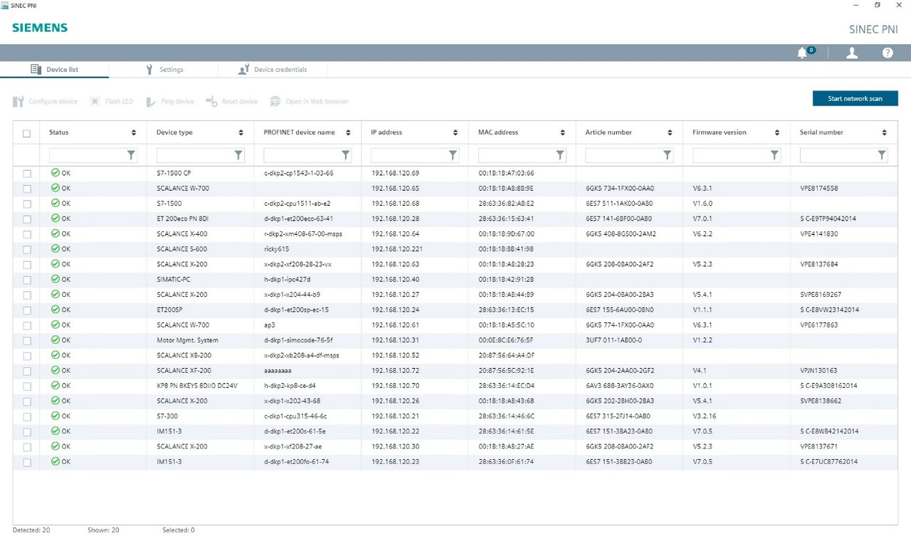Viewport: 911px width, 551px height.
Task: Click IP address 192.168.120.221
Action: 397,249
